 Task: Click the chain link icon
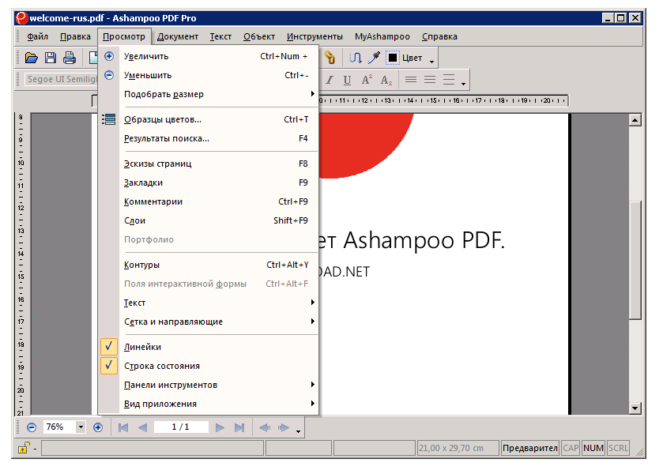(330, 57)
